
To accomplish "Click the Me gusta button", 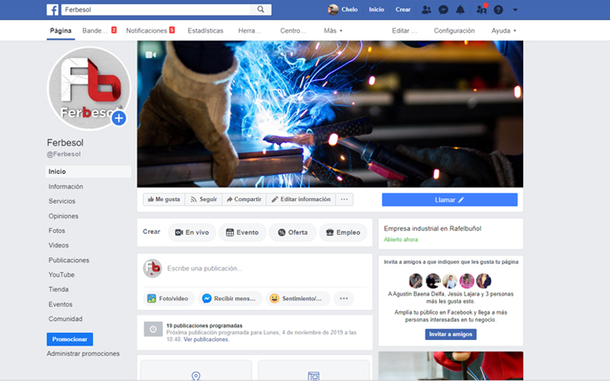I will pos(164,200).
